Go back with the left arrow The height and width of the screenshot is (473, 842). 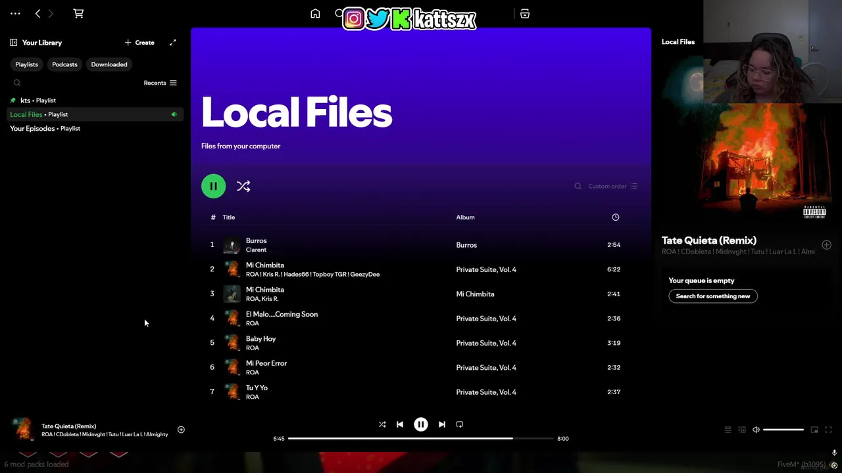(37, 13)
